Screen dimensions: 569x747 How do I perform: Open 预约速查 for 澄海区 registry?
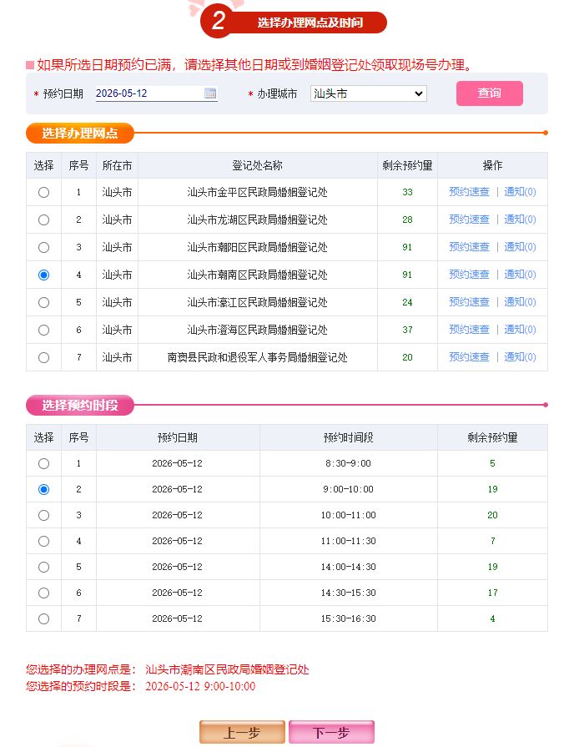click(469, 330)
